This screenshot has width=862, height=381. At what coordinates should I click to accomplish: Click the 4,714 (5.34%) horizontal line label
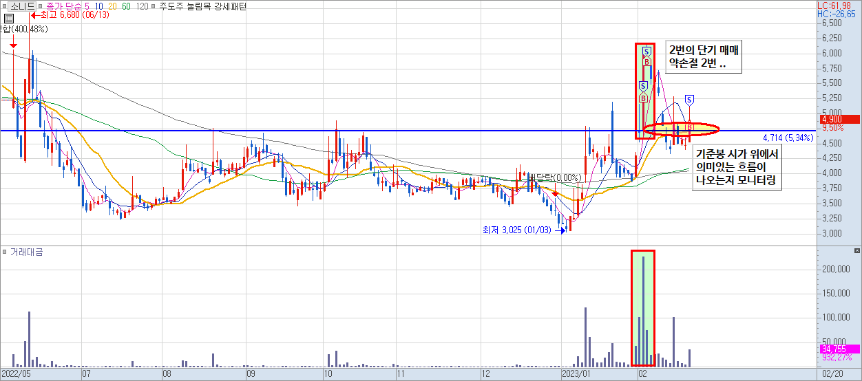(x=788, y=138)
